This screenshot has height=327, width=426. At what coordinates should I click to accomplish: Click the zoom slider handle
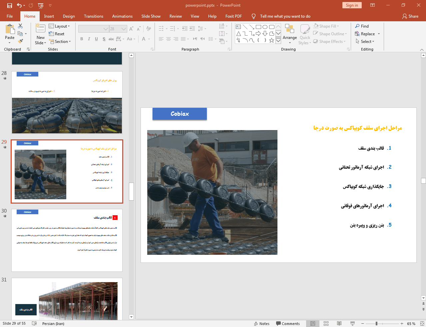376,324
